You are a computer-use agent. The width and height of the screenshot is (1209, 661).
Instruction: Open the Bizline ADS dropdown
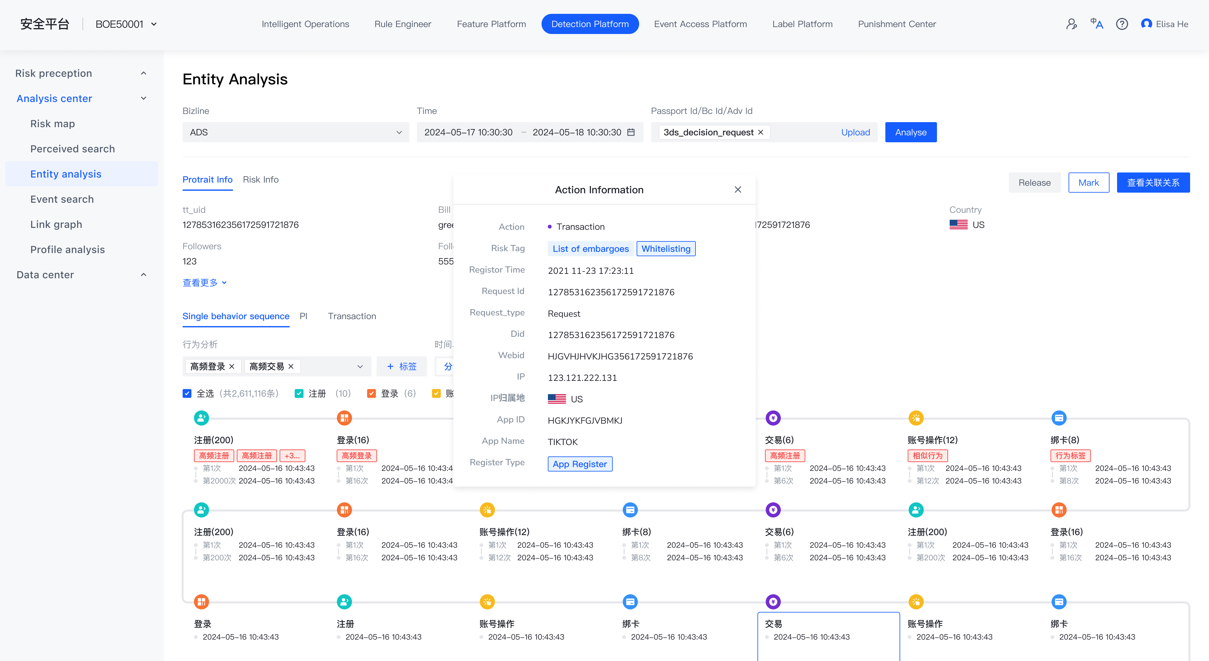[x=296, y=132]
